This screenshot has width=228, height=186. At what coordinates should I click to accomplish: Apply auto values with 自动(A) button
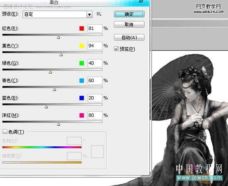[129, 37]
